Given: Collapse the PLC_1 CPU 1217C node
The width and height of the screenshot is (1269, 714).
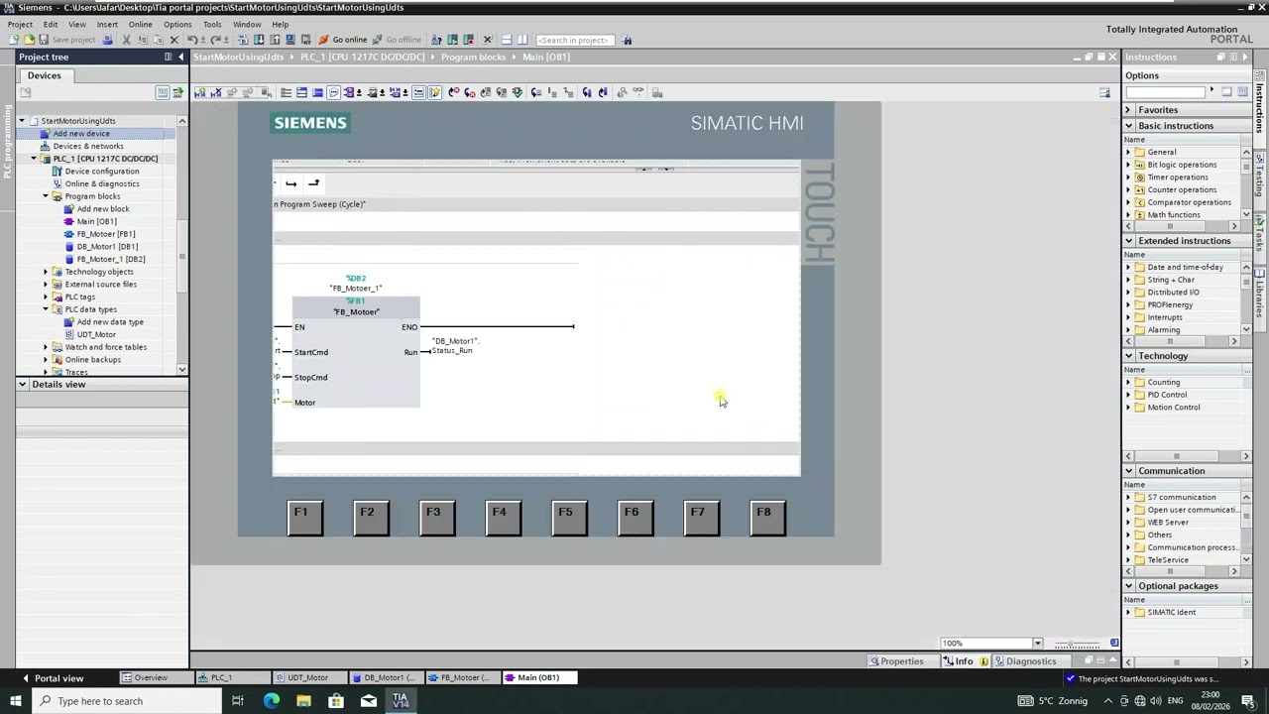Looking at the screenshot, I should click(33, 159).
